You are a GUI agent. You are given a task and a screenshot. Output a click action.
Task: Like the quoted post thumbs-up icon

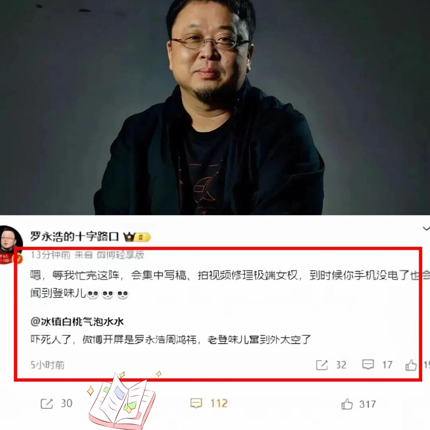tap(411, 365)
